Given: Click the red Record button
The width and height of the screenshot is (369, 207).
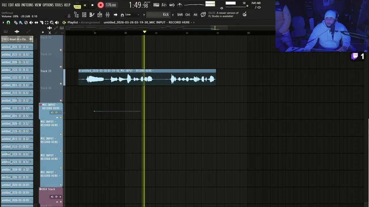Looking at the screenshot, I should pyautogui.click(x=101, y=5).
